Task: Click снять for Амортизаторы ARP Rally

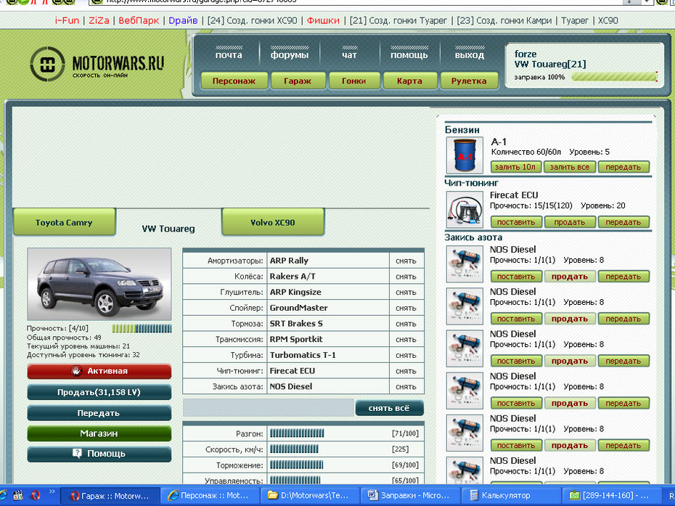Action: click(x=406, y=261)
